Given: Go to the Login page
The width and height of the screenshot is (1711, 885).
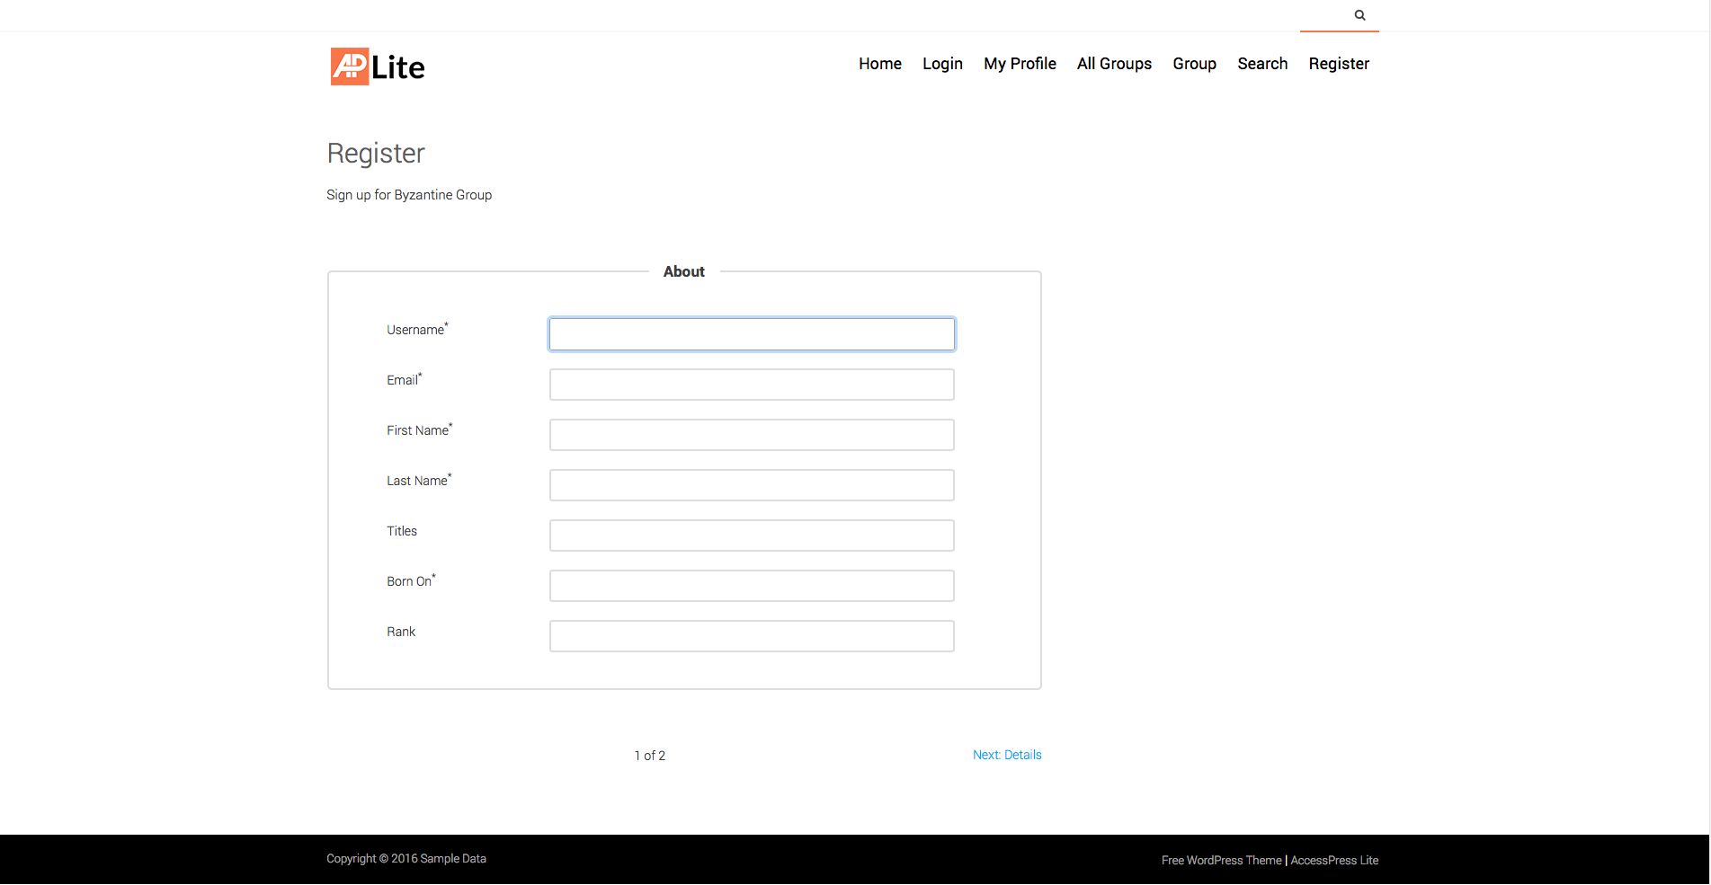Looking at the screenshot, I should 942,64.
